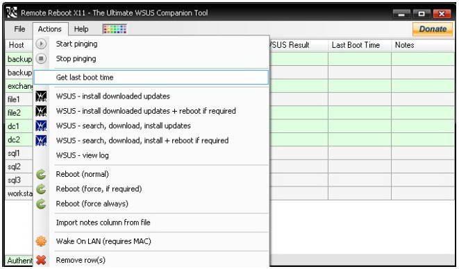Select WSUS install downloaded updates + reboot if required
459x269 pixels.
coord(151,111)
